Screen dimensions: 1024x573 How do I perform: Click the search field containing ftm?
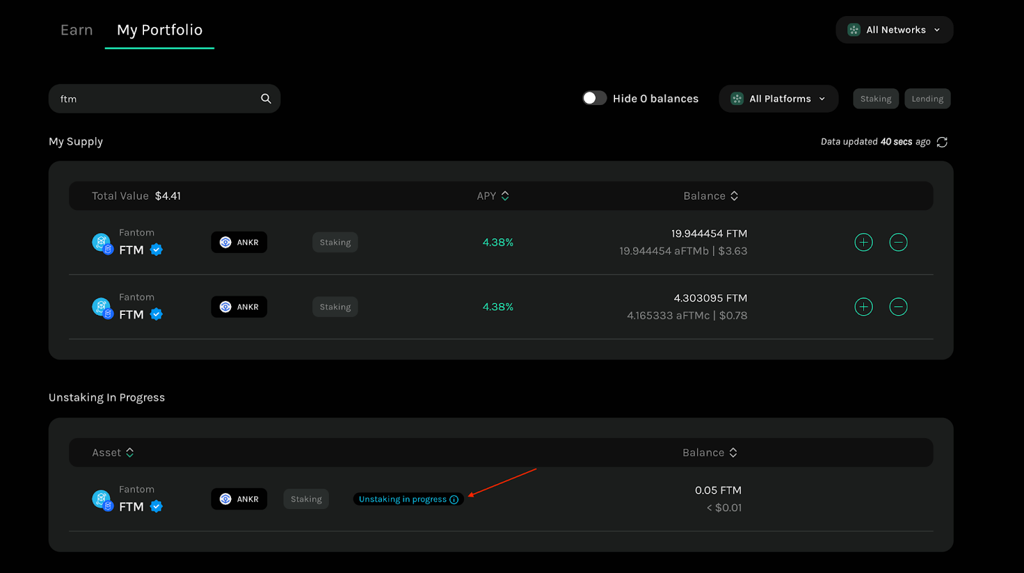pos(164,99)
